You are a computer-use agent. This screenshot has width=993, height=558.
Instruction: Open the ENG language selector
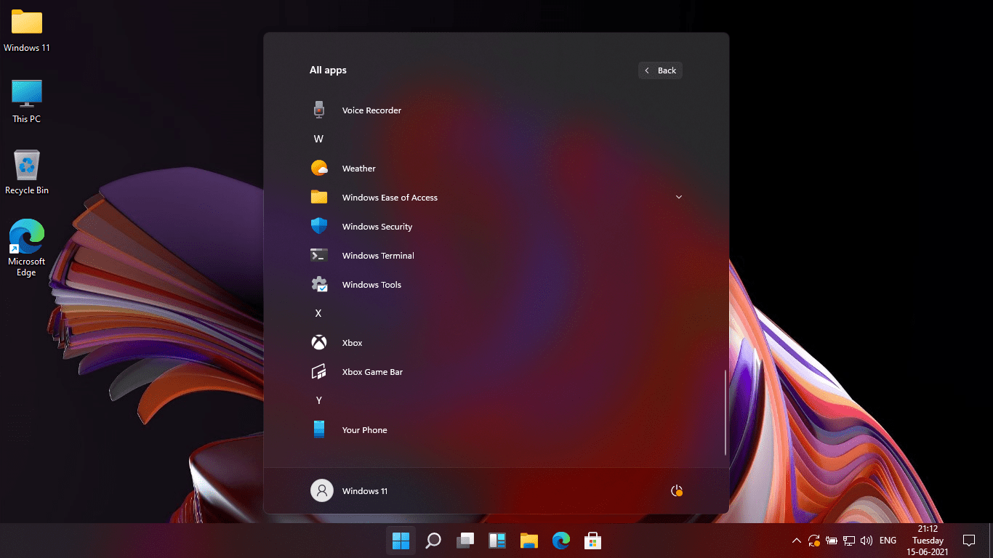888,540
